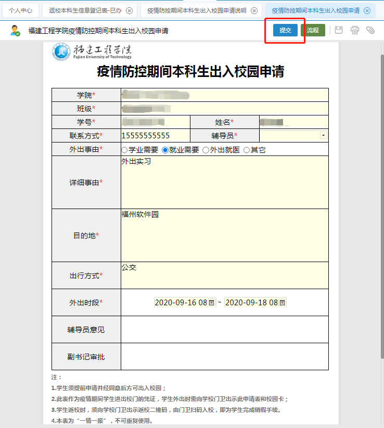Close the 疫情防控期间本科生出入校园申请说明 tab
The image size is (384, 428).
tap(254, 10)
